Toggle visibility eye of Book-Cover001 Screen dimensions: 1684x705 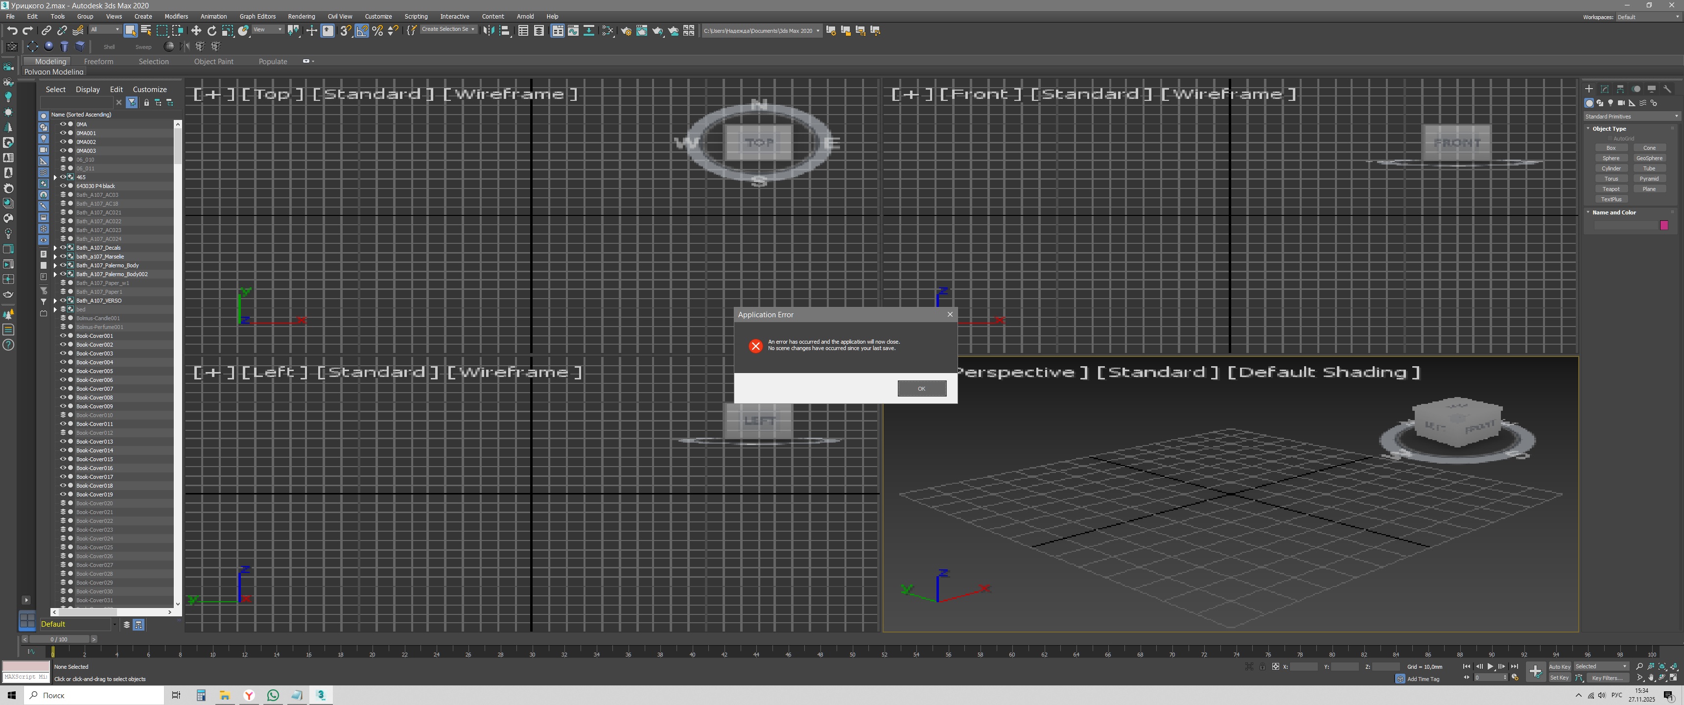tap(64, 335)
